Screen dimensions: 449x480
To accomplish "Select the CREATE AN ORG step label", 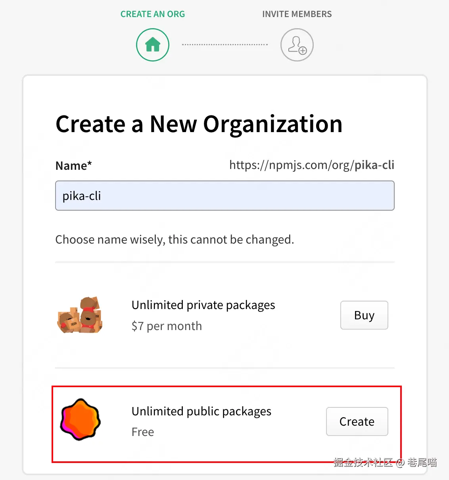I will pyautogui.click(x=153, y=14).
